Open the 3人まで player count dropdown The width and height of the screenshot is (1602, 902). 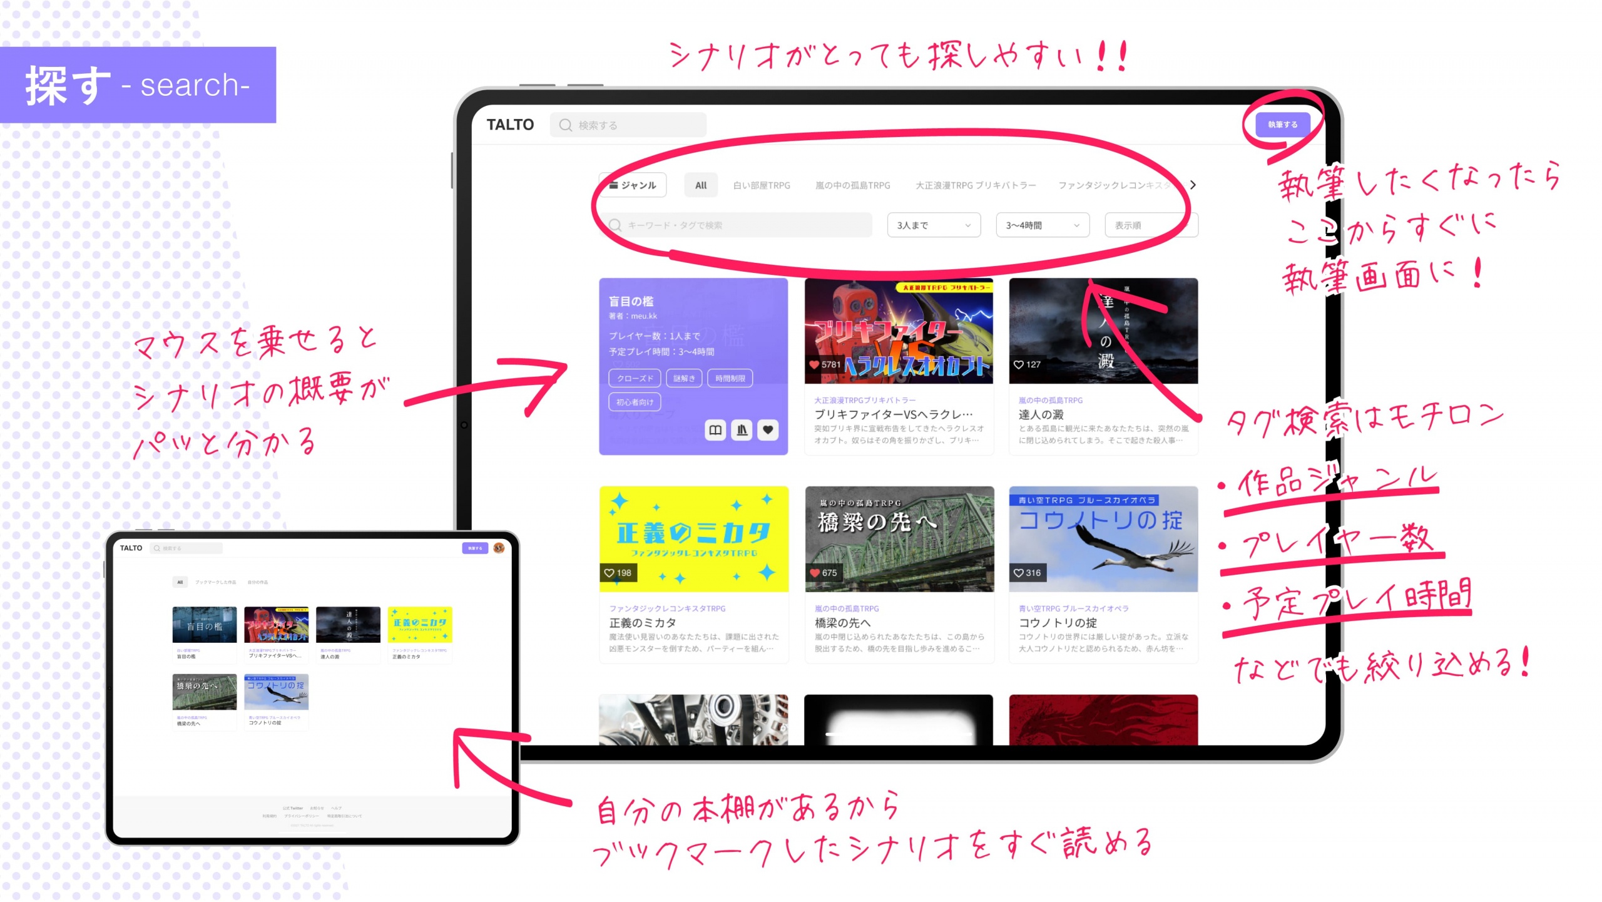(933, 225)
